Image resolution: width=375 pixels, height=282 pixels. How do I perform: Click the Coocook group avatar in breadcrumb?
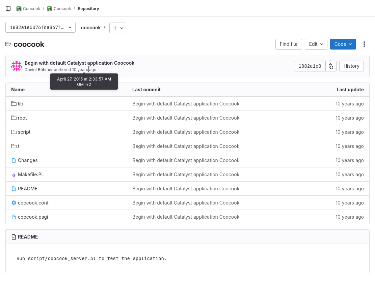tap(19, 9)
